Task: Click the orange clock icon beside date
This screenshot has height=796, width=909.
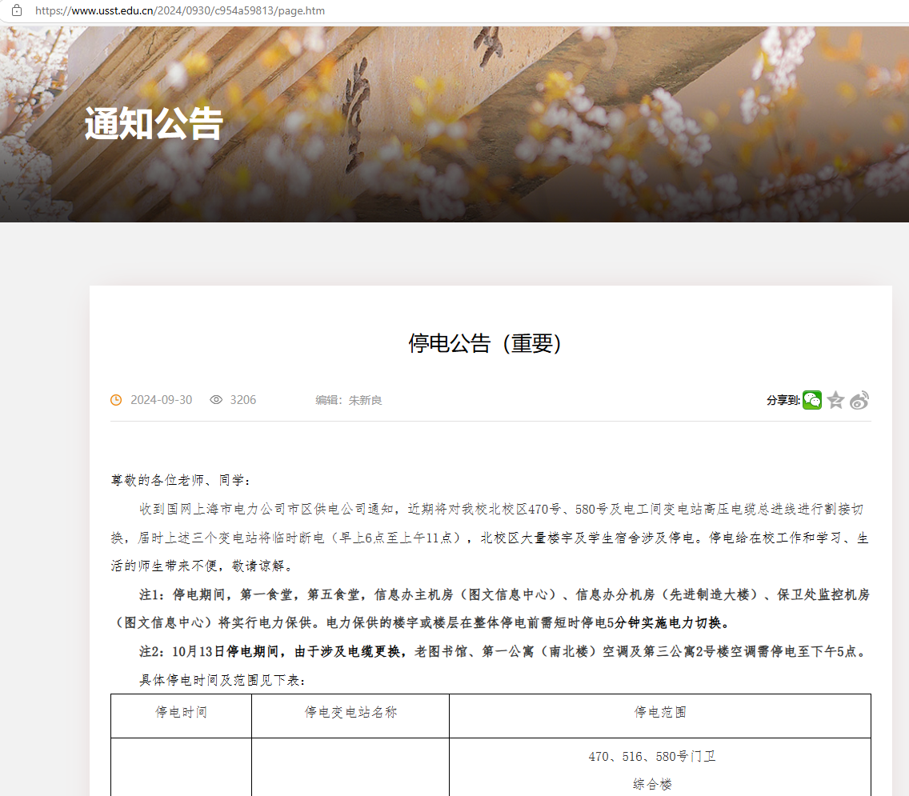Action: (116, 400)
